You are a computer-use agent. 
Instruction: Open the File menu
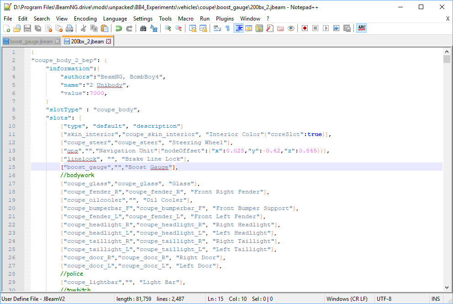click(x=8, y=18)
